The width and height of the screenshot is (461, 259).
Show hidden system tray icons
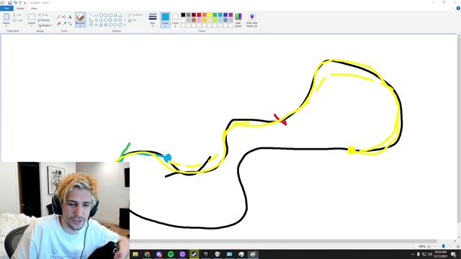point(413,254)
